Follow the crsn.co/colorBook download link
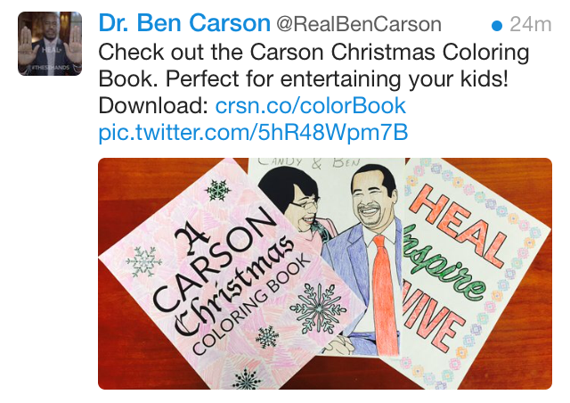The height and width of the screenshot is (403, 570). pyautogui.click(x=311, y=107)
